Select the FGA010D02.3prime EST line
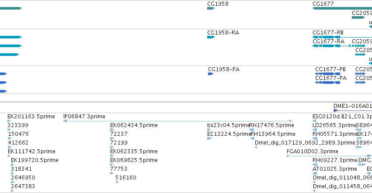This screenshot has width=372, height=193. click(x=329, y=156)
